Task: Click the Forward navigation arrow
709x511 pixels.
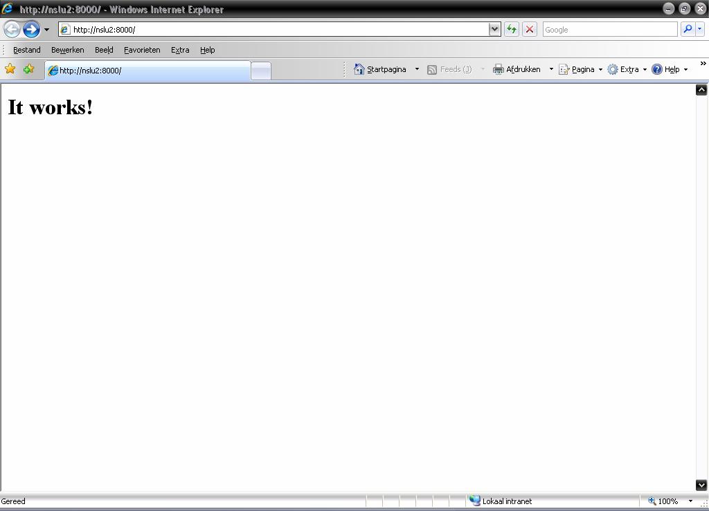Action: (x=32, y=30)
